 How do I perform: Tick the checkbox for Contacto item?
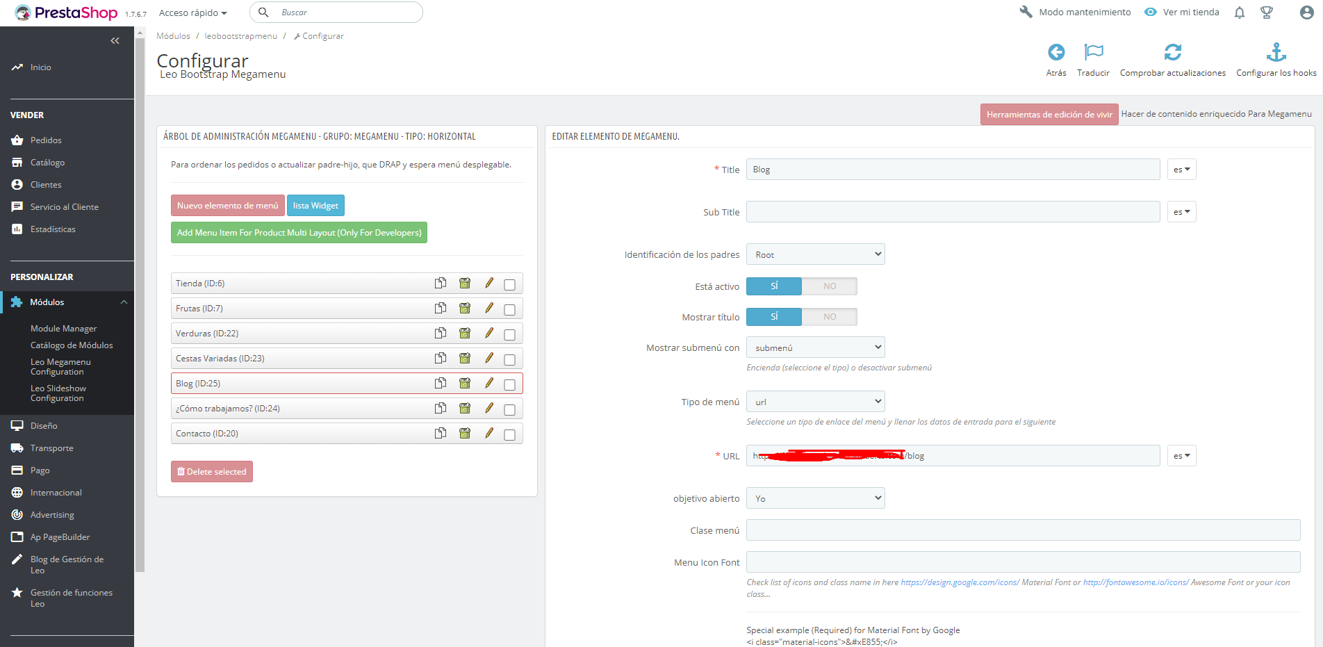click(509, 434)
